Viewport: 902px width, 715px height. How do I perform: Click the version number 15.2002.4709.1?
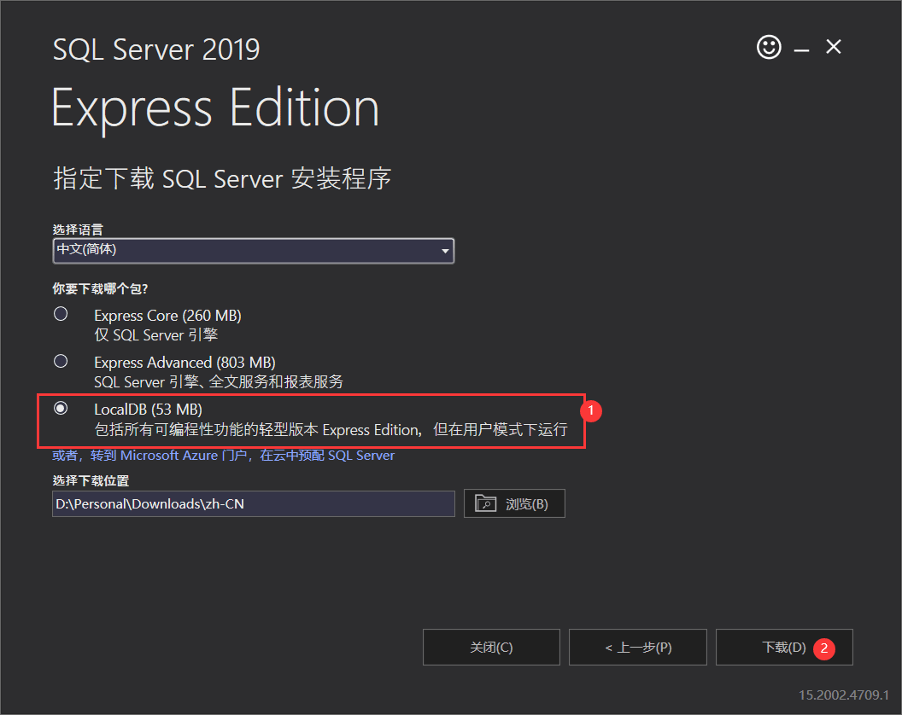pos(843,695)
